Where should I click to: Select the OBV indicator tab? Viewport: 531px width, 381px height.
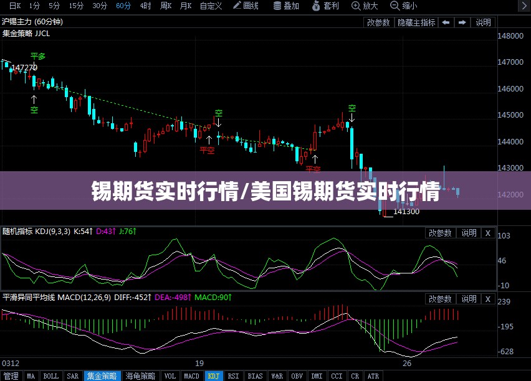[297, 376]
